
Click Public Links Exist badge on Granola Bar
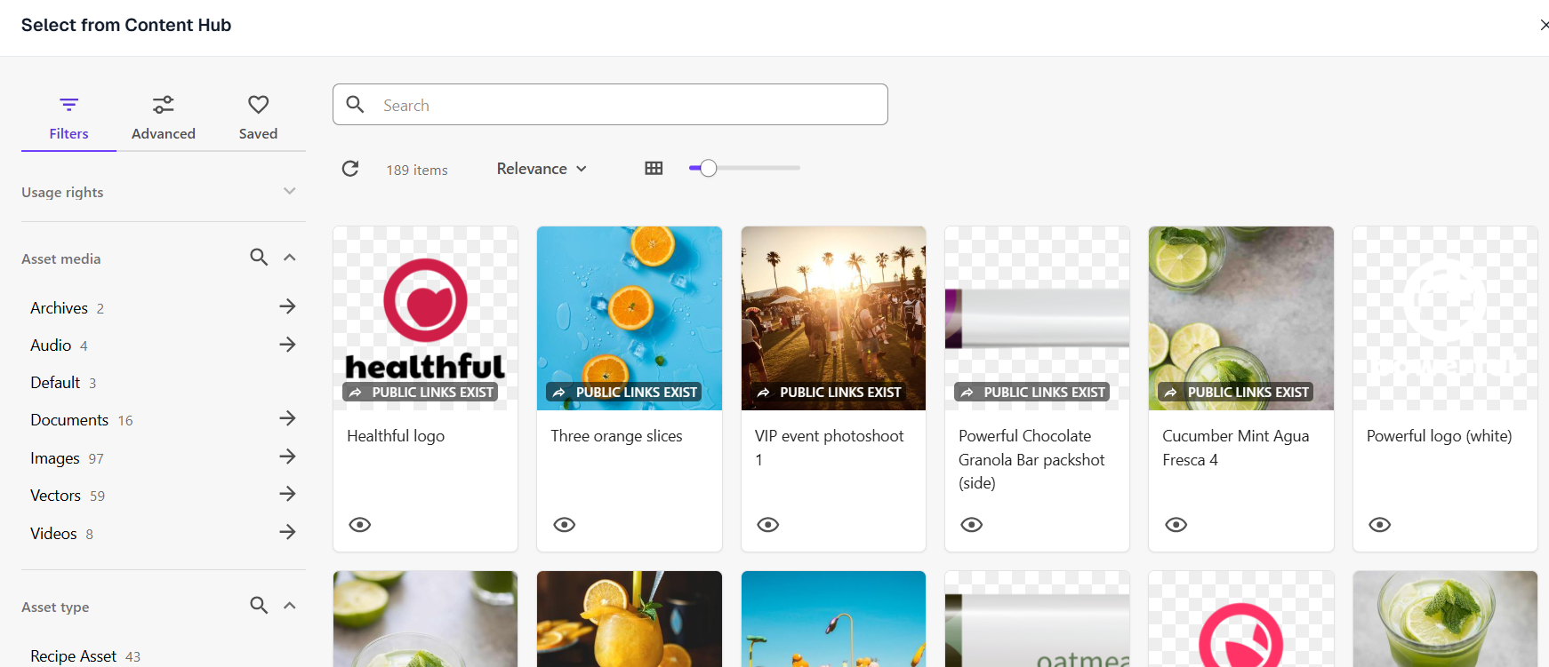[x=1032, y=392]
